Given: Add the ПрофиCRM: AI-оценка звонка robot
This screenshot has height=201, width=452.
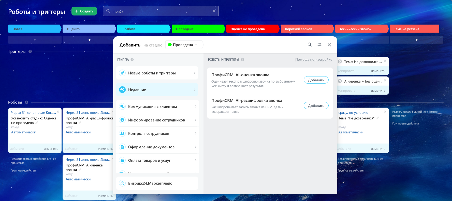Looking at the screenshot, I should click(316, 80).
